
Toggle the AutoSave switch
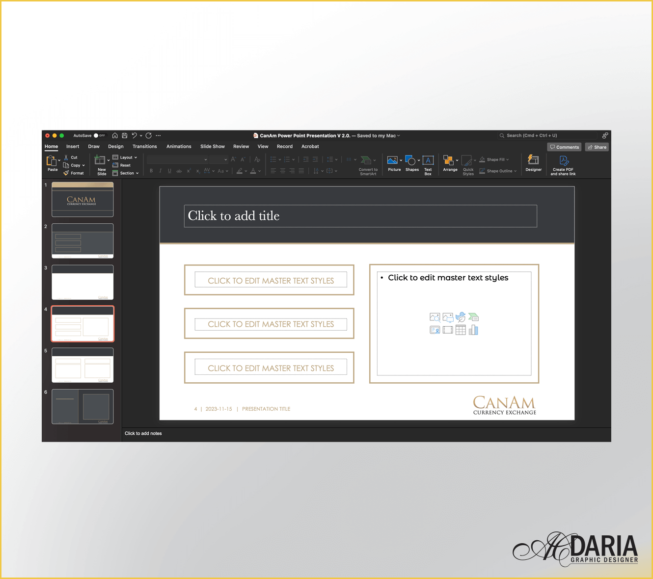[x=99, y=136]
